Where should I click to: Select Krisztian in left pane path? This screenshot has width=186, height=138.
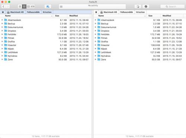47,12
